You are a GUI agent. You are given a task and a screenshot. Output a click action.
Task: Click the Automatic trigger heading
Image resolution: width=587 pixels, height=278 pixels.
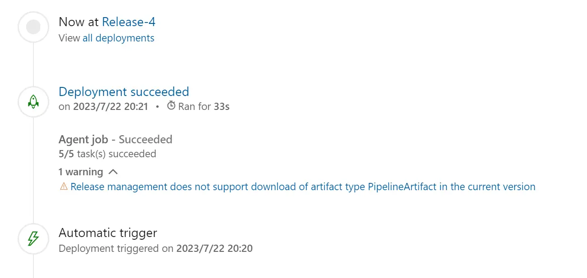pos(108,233)
